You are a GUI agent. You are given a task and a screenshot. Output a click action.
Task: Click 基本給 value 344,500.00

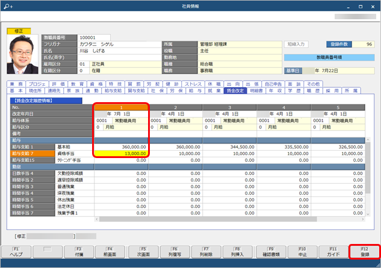pyautogui.click(x=229, y=147)
